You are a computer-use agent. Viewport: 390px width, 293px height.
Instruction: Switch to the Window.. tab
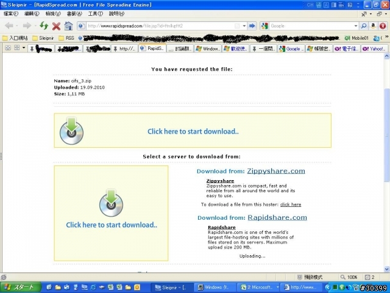pos(208,49)
